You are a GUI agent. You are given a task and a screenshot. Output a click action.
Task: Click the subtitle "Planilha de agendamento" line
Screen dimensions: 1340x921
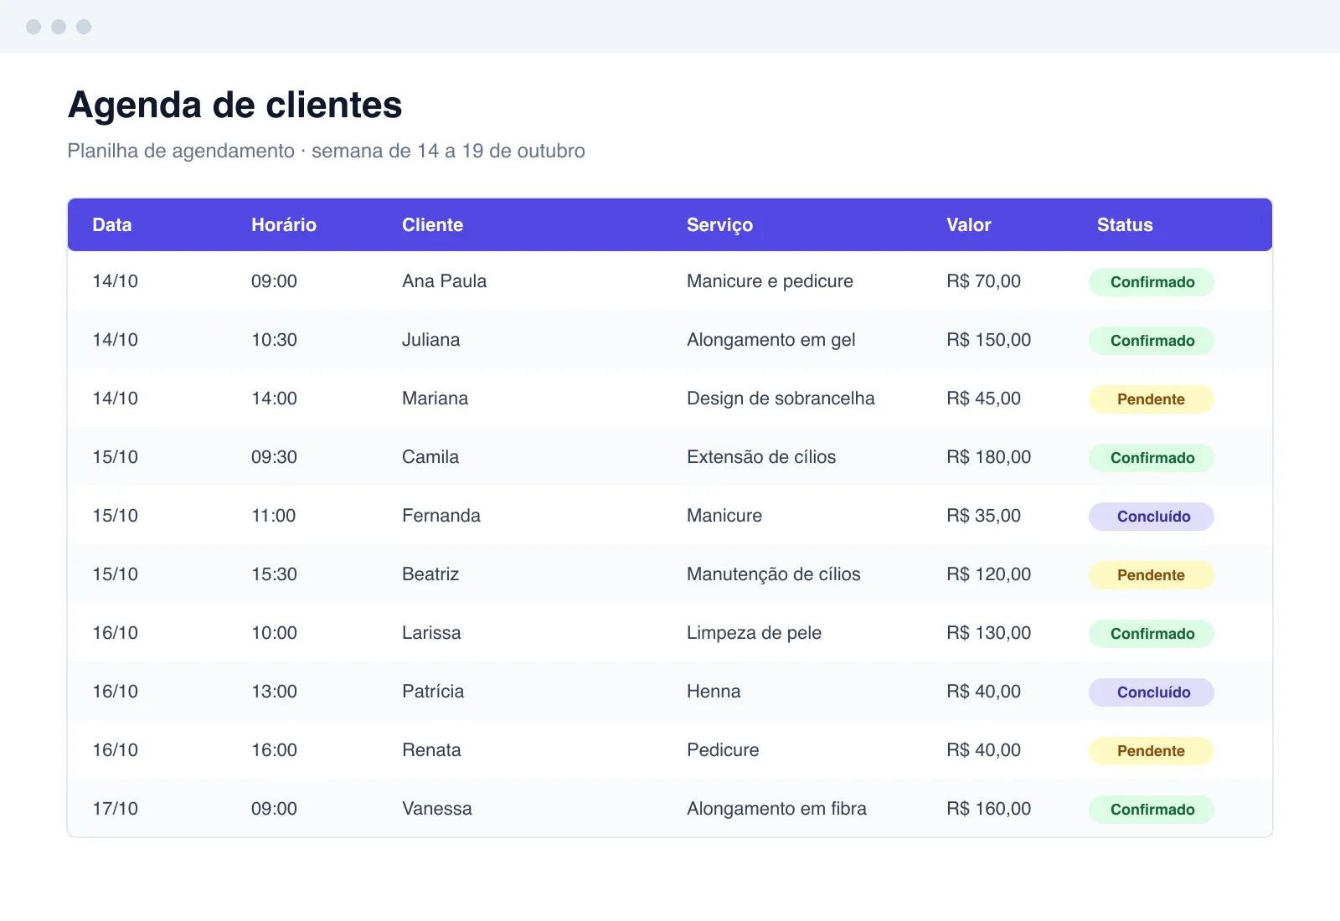(x=327, y=151)
